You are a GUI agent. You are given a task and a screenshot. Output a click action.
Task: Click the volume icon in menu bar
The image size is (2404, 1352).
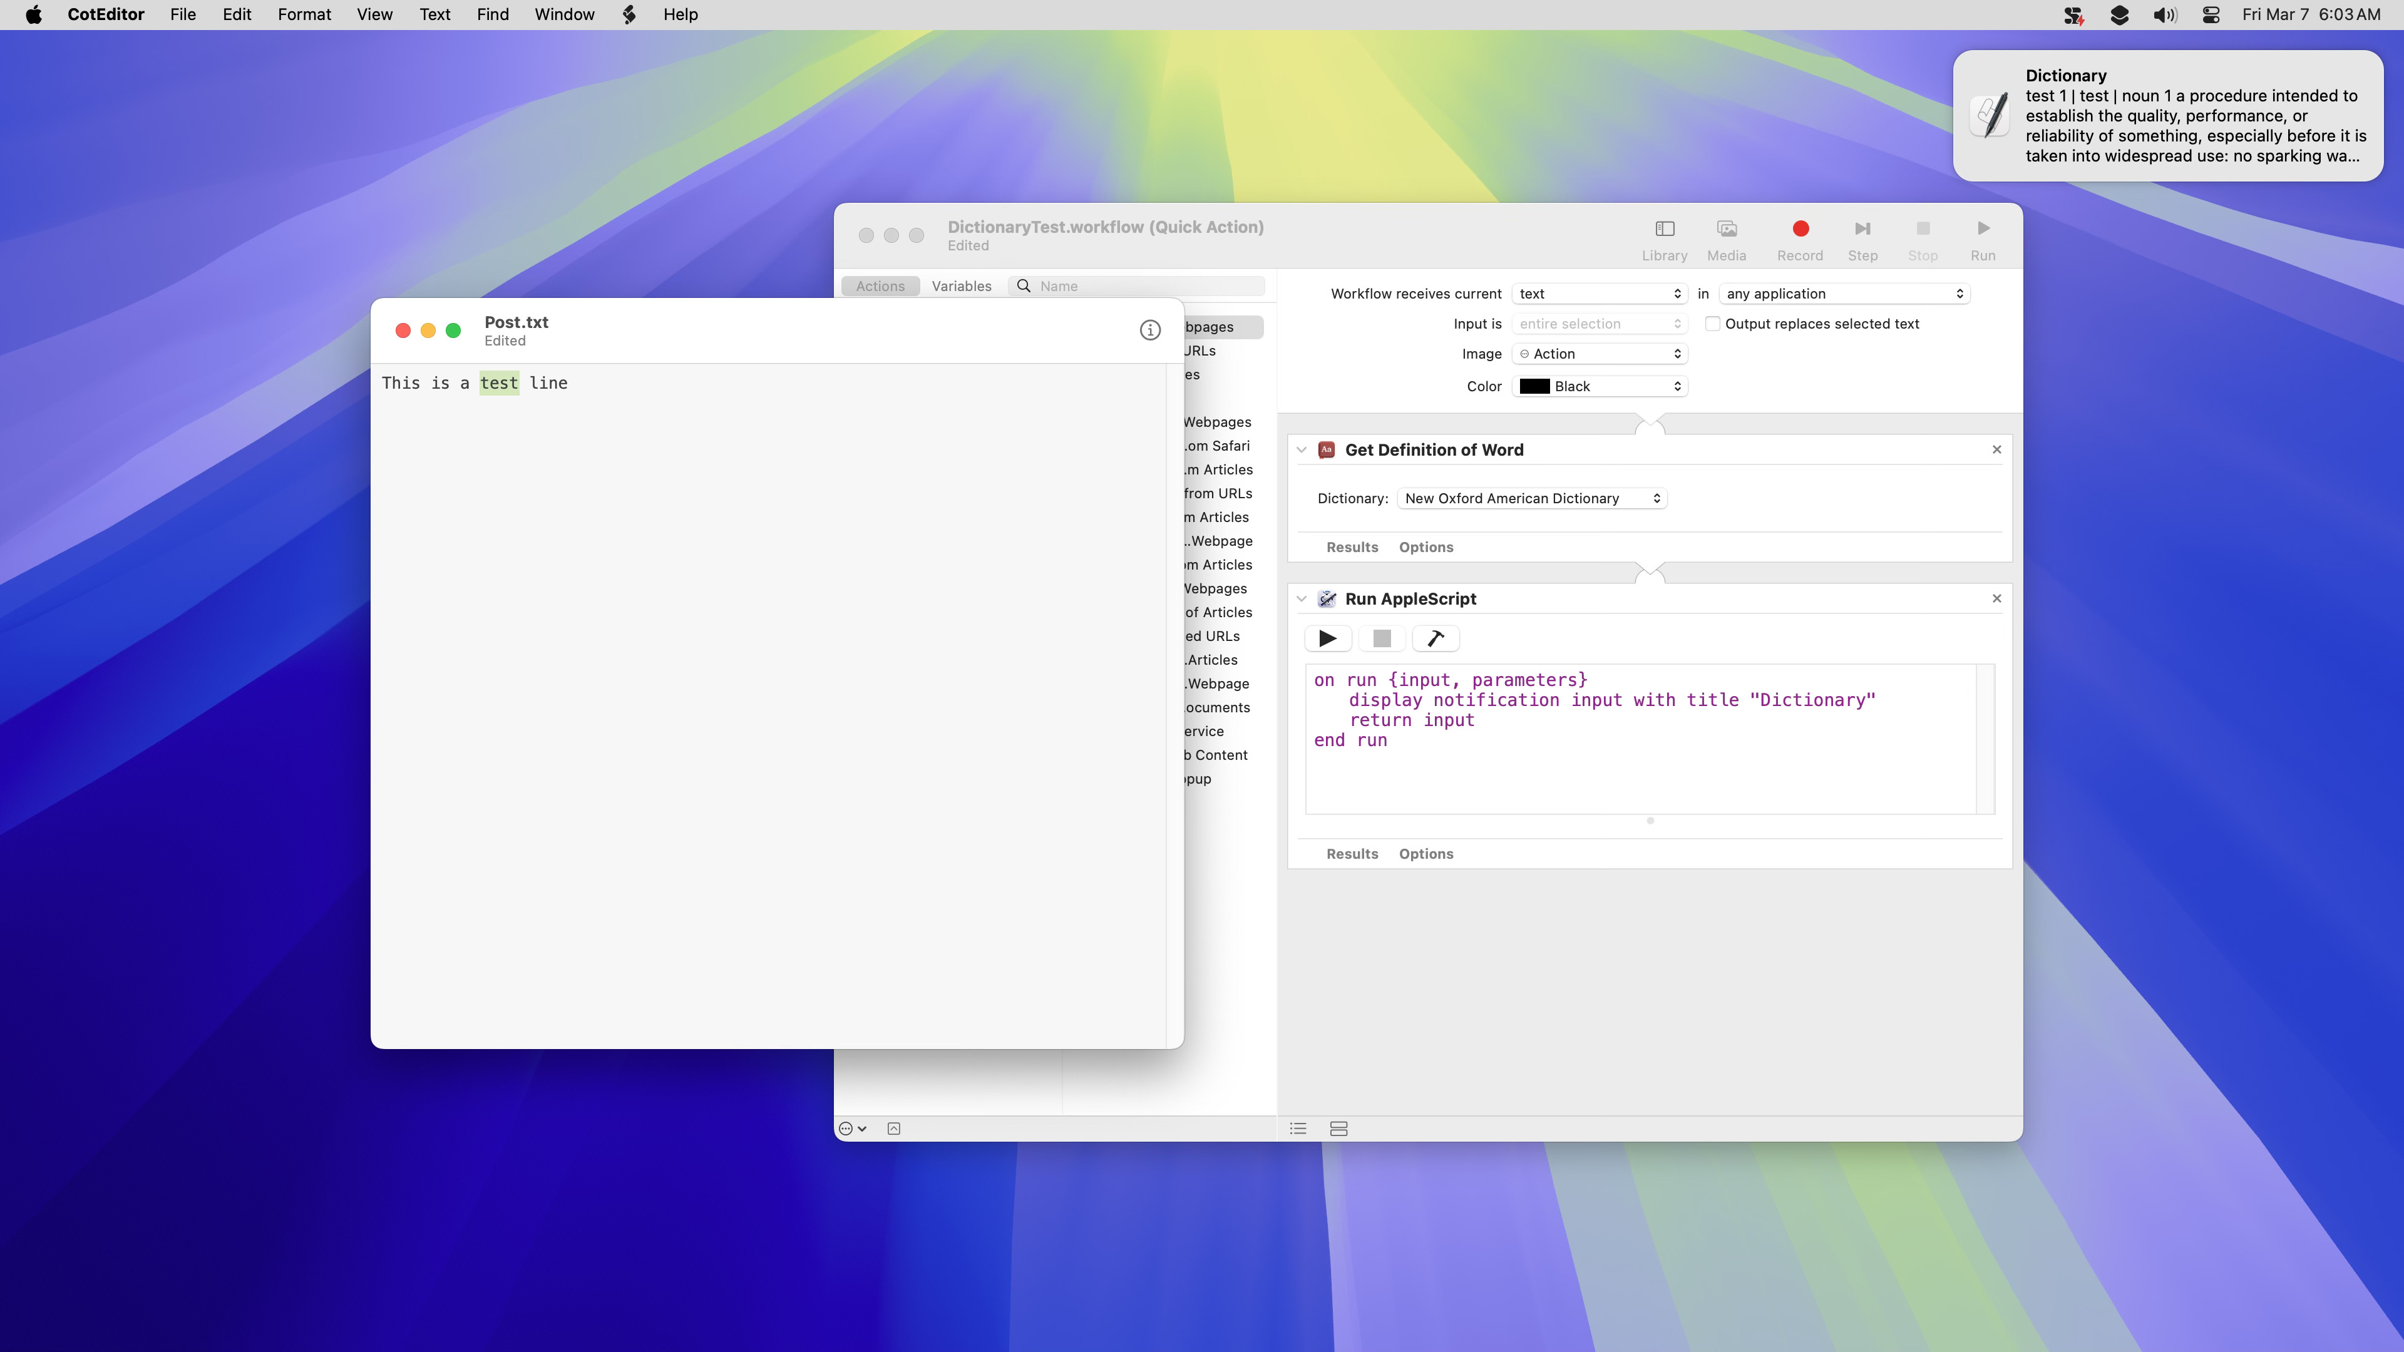click(2164, 15)
